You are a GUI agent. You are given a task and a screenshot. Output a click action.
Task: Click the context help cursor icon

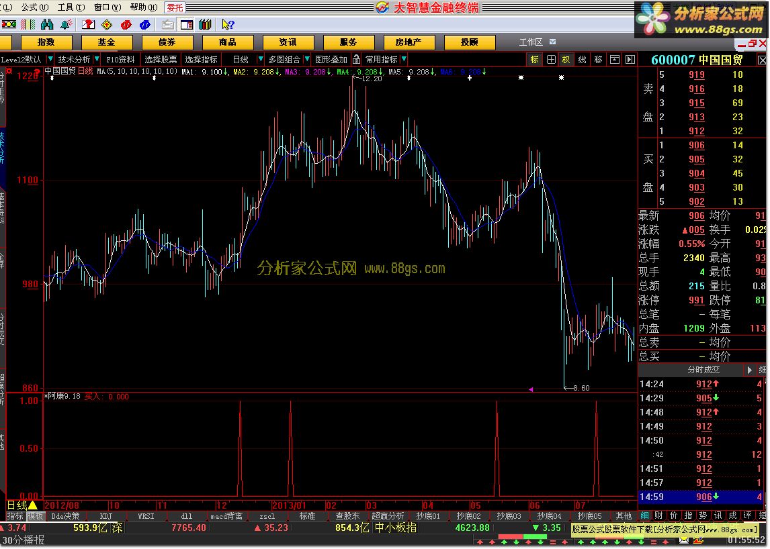(x=228, y=25)
